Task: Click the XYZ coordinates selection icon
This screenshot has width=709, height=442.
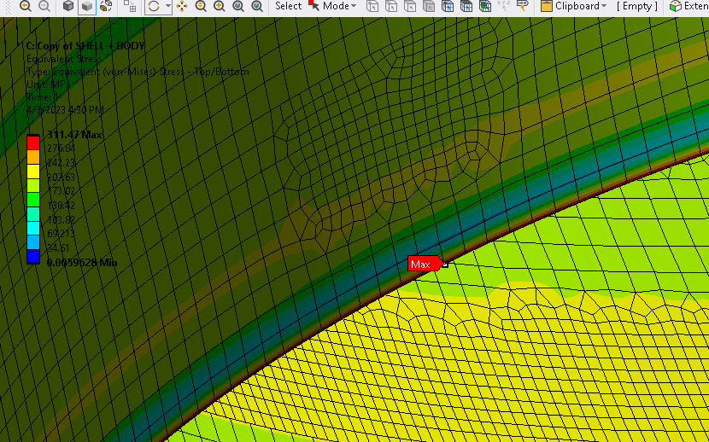Action: tap(503, 6)
